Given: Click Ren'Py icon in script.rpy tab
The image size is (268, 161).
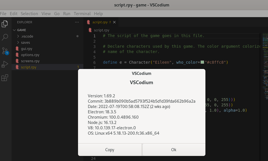Looking at the screenshot, I should pos(88,22).
